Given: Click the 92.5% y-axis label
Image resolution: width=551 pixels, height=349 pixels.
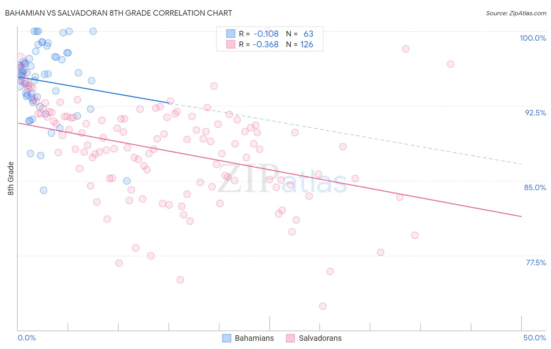Looking at the screenshot, I should (x=535, y=113).
